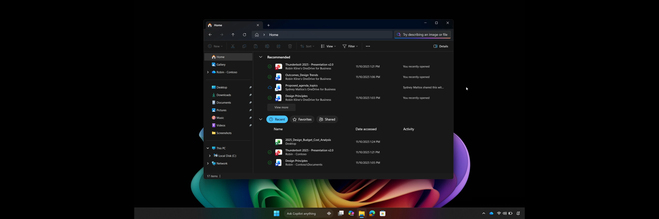Select the Recent tab
The image size is (659, 219).
[x=277, y=119]
